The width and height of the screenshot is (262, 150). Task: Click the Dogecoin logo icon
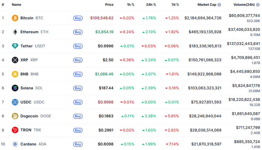15,116
